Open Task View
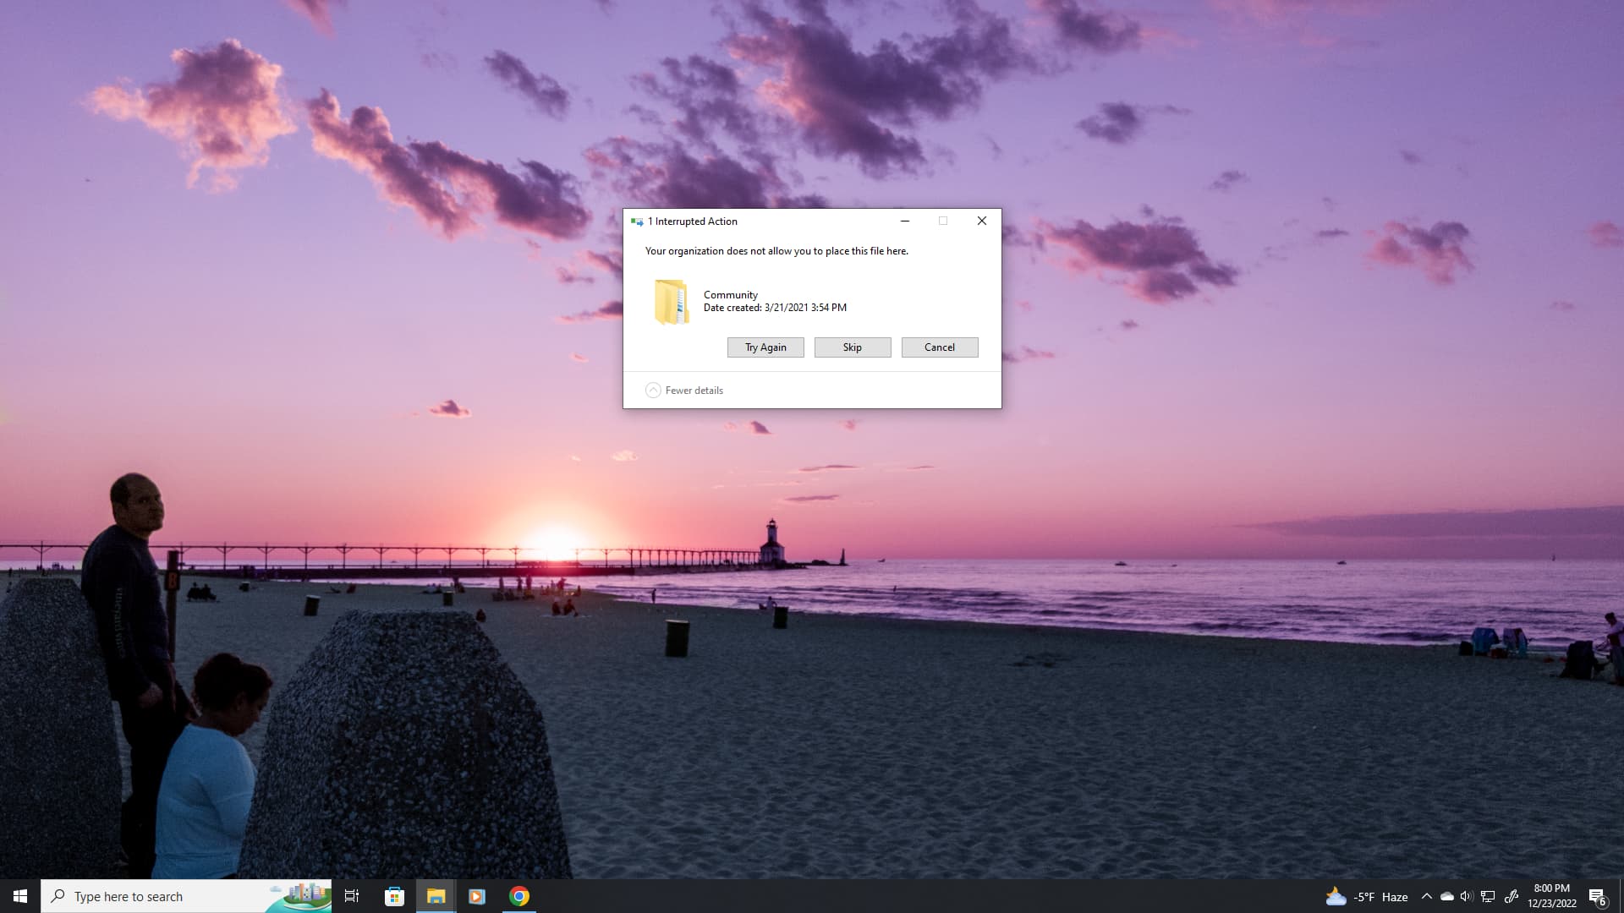 [352, 896]
